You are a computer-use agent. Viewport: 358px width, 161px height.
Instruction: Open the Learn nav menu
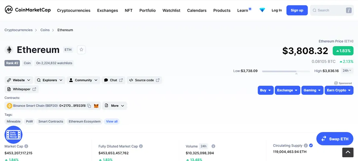click(242, 11)
